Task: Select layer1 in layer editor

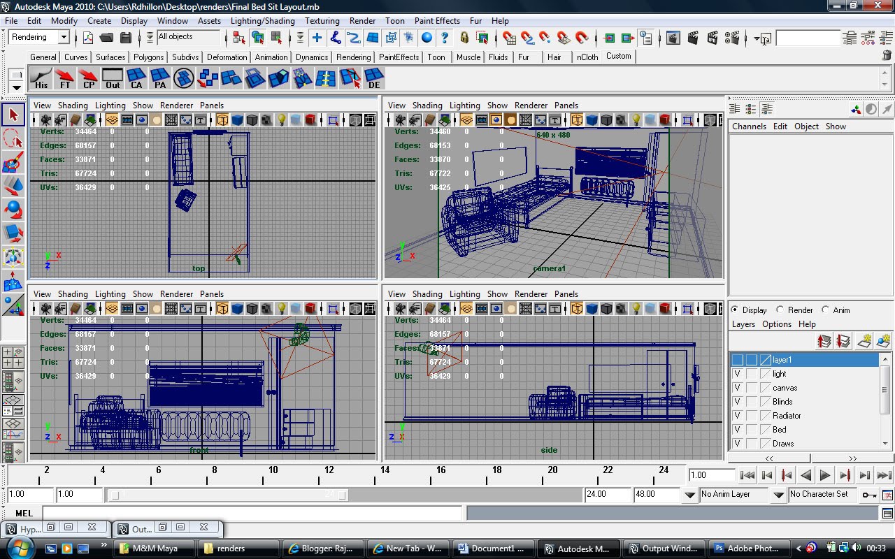Action: 805,360
